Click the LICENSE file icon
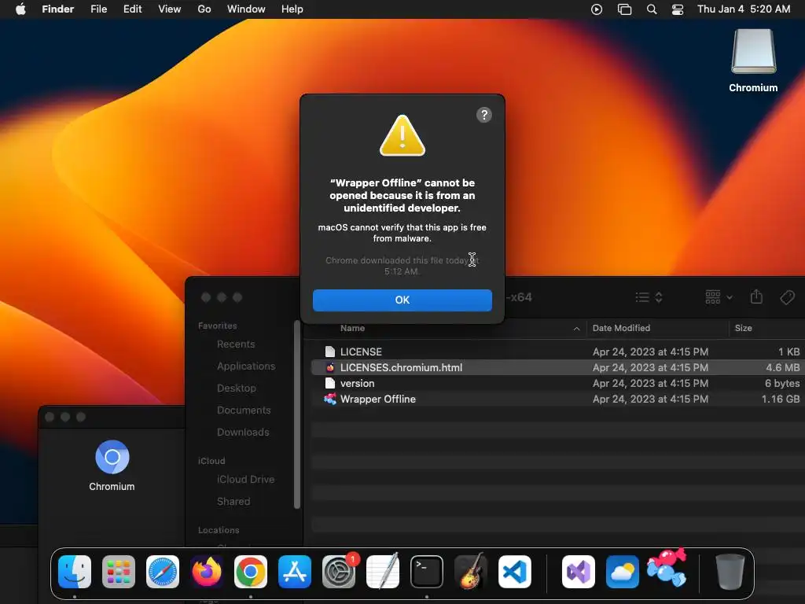 pyautogui.click(x=330, y=352)
